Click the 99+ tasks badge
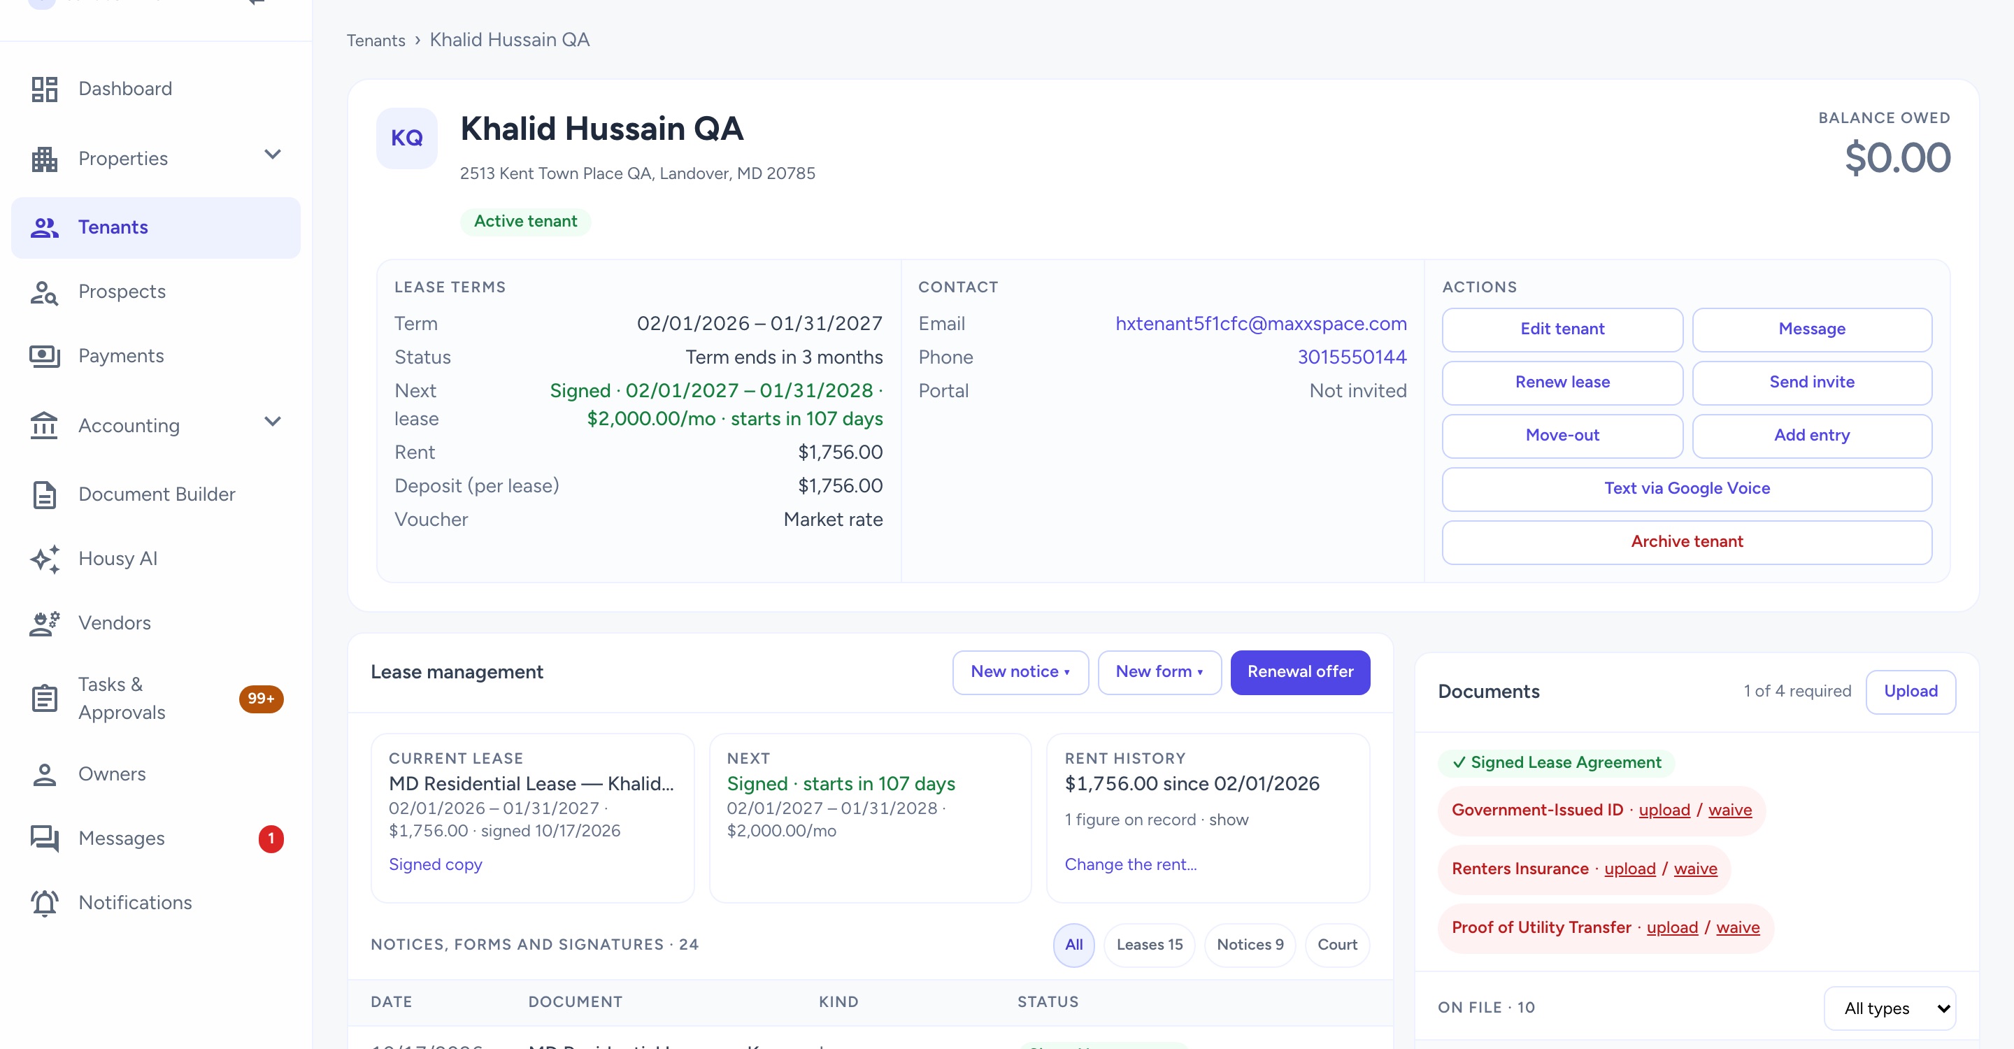Screen dimensions: 2014x1049 [x=261, y=699]
